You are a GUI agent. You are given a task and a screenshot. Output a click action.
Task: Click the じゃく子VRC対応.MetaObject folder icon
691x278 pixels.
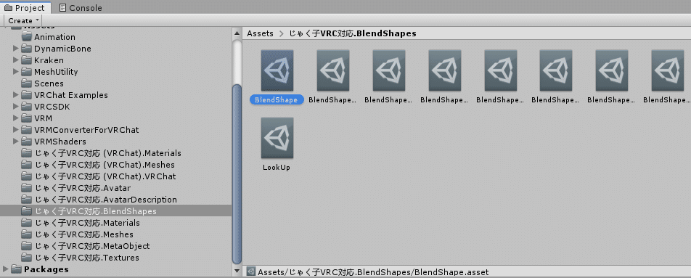point(26,246)
